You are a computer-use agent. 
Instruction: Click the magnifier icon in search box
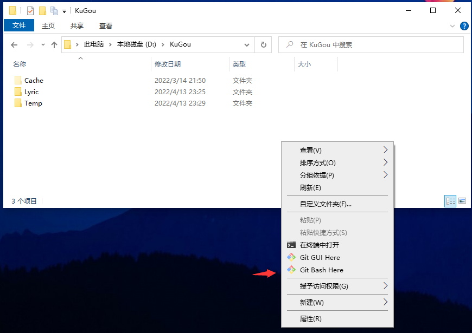(x=290, y=44)
